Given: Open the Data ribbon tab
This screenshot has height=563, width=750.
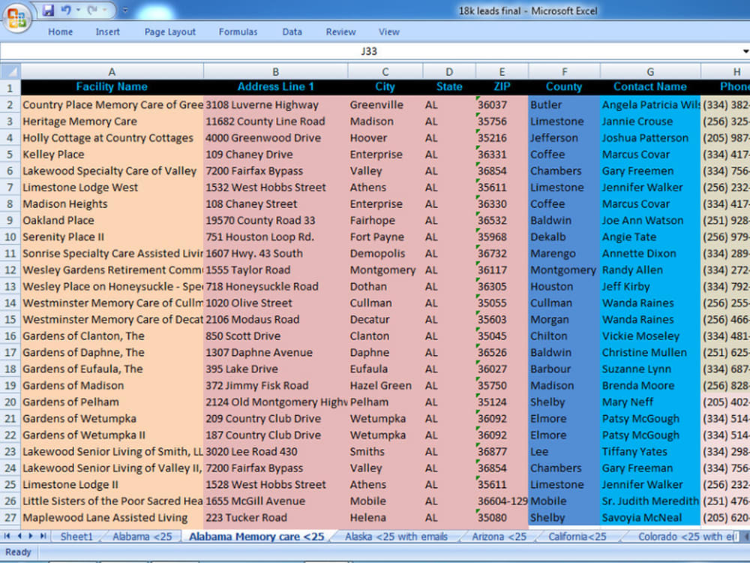Looking at the screenshot, I should pos(292,32).
